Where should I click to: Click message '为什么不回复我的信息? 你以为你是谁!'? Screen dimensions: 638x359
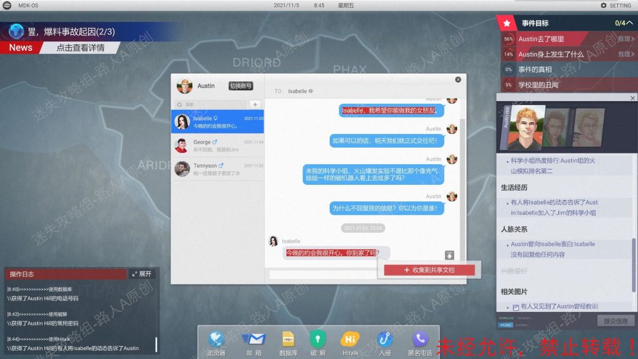(x=386, y=208)
